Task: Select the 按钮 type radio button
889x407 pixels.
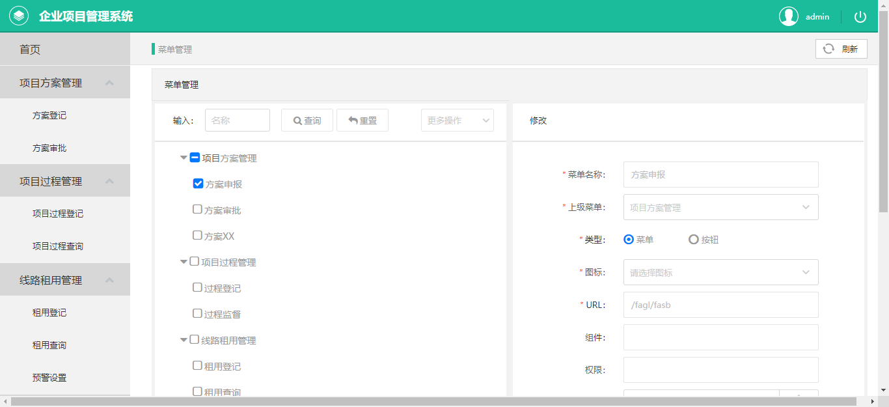Action: click(694, 240)
